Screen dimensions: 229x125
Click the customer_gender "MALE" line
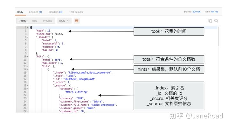coord(78,108)
